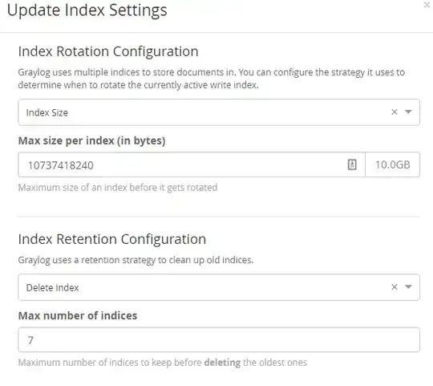Viewport: 433px width, 386px height.
Task: Open the Delete Index retention strategy select box
Action: click(219, 287)
